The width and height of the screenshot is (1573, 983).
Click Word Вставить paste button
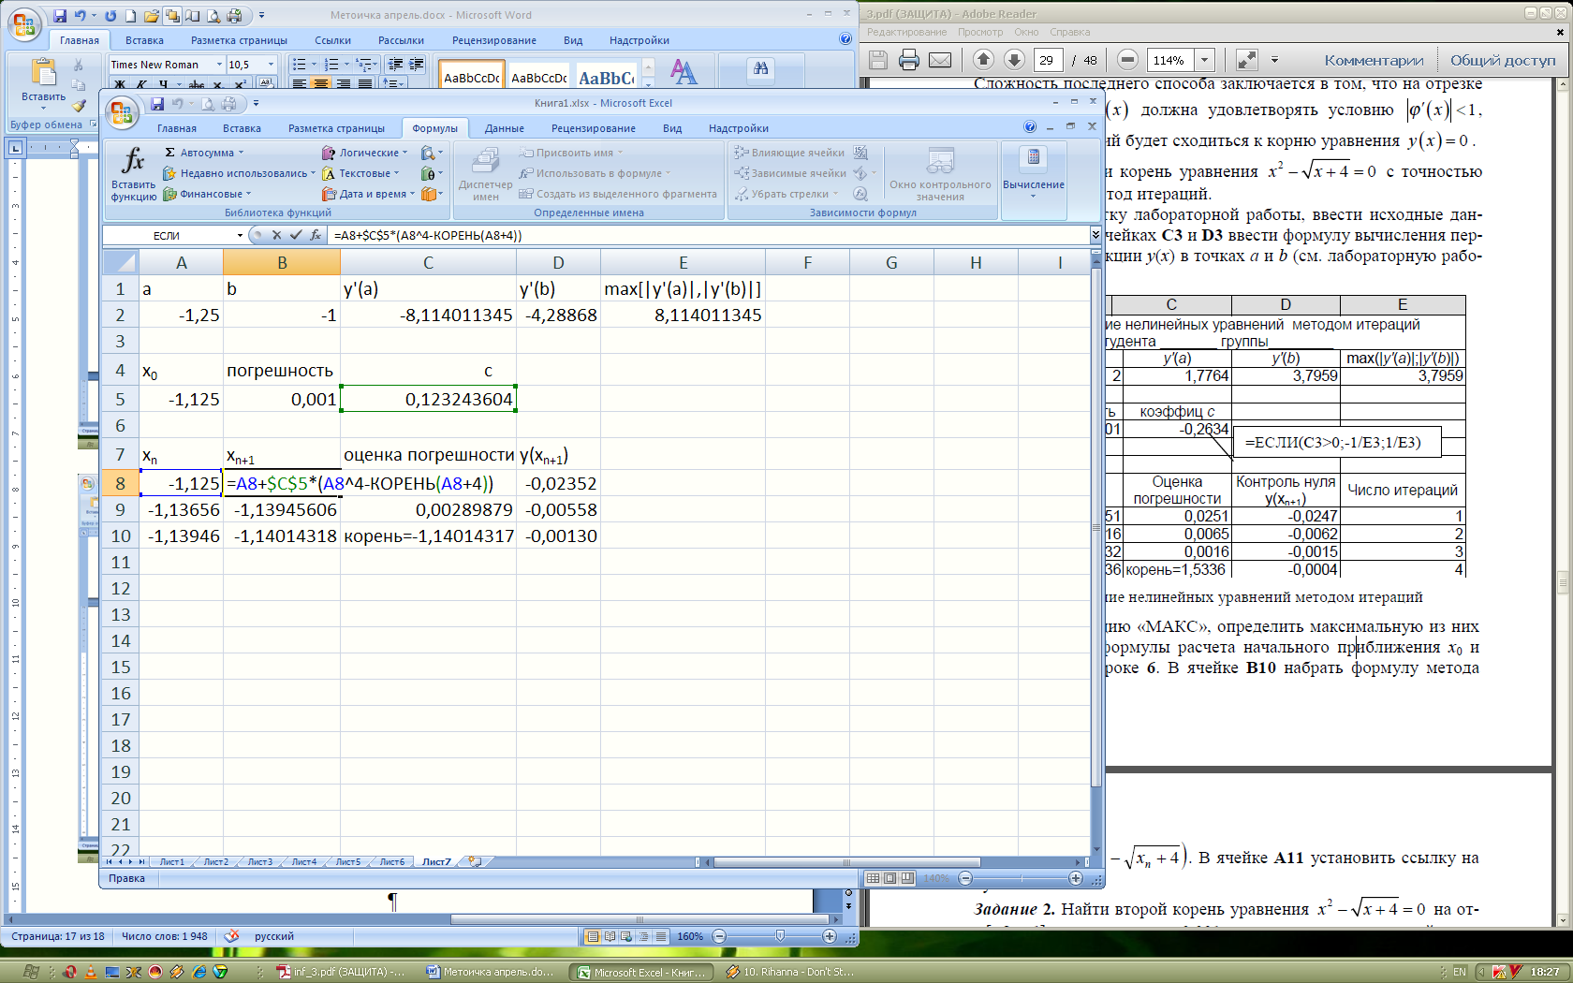click(43, 82)
